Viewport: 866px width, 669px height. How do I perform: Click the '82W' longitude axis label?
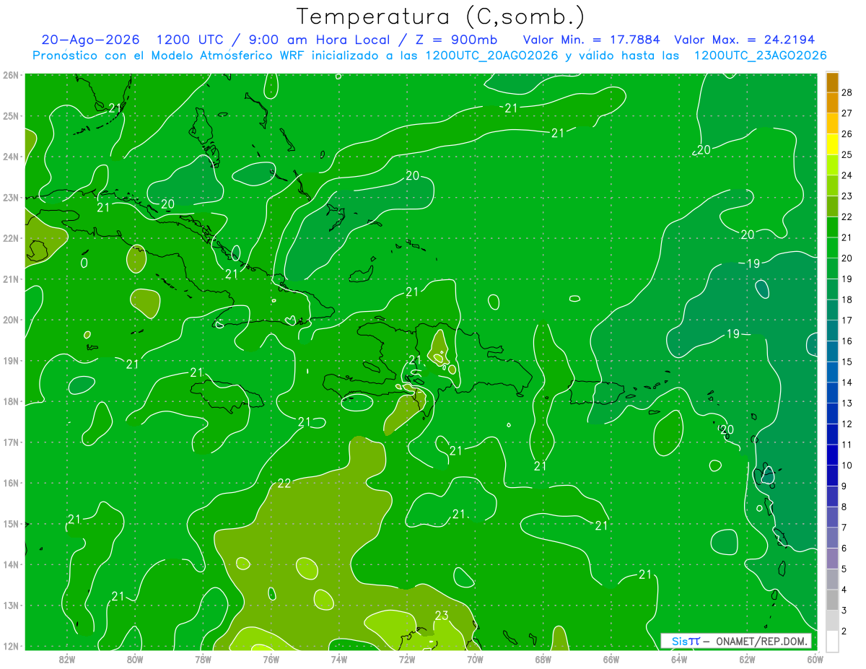tap(67, 659)
